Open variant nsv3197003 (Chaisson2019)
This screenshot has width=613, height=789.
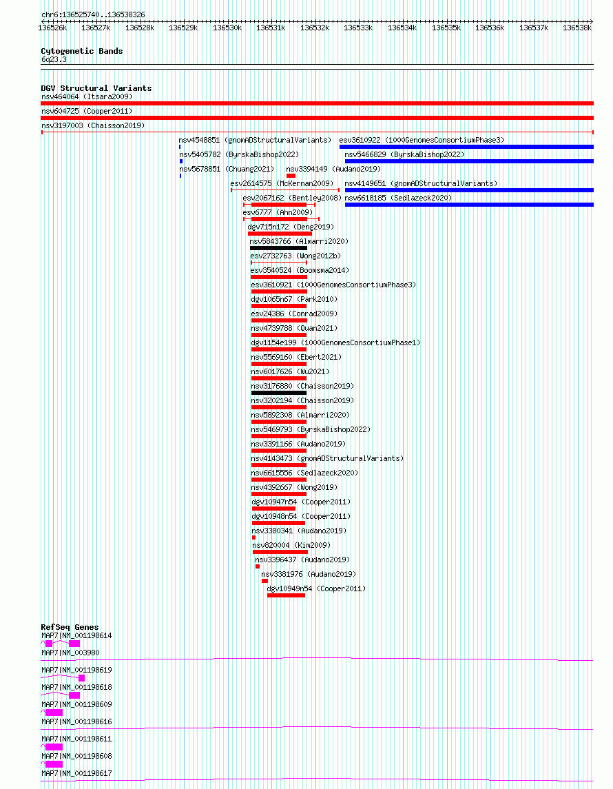[x=93, y=126]
